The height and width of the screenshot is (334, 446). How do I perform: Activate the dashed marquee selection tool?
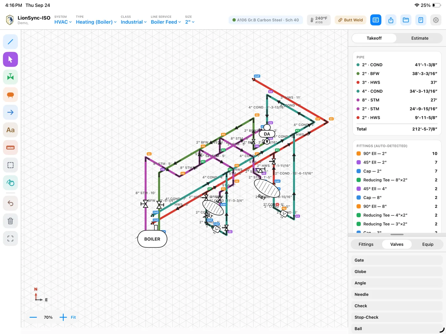(11, 165)
